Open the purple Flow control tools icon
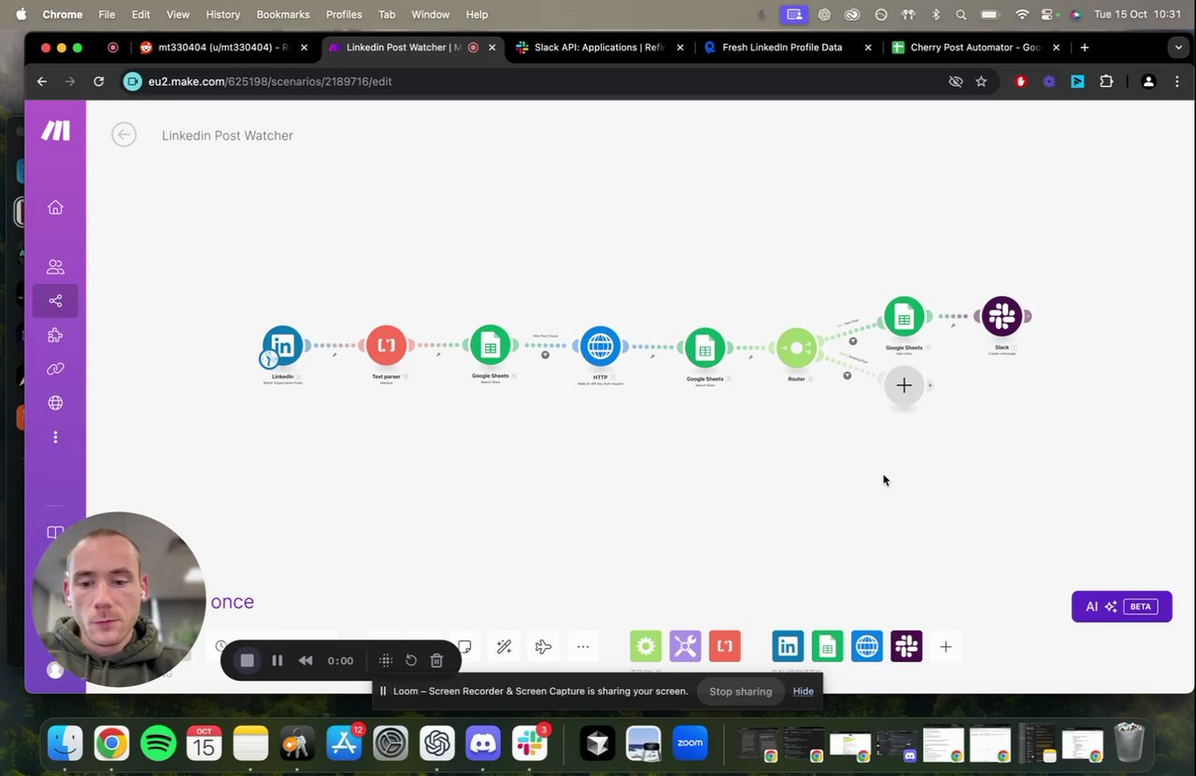Viewport: 1196px width, 776px height. tap(685, 646)
